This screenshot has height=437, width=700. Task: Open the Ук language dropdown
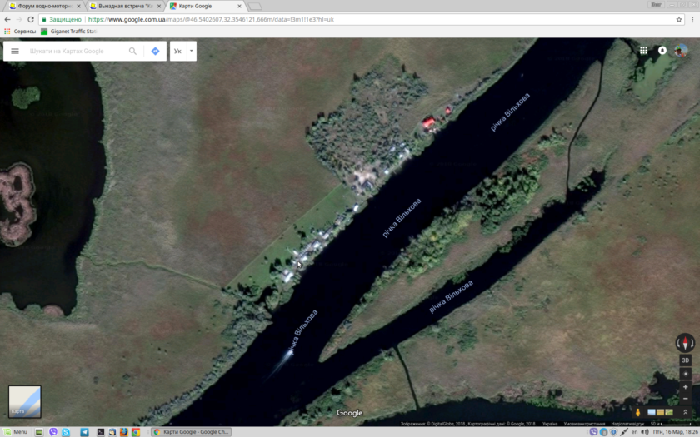pos(183,51)
